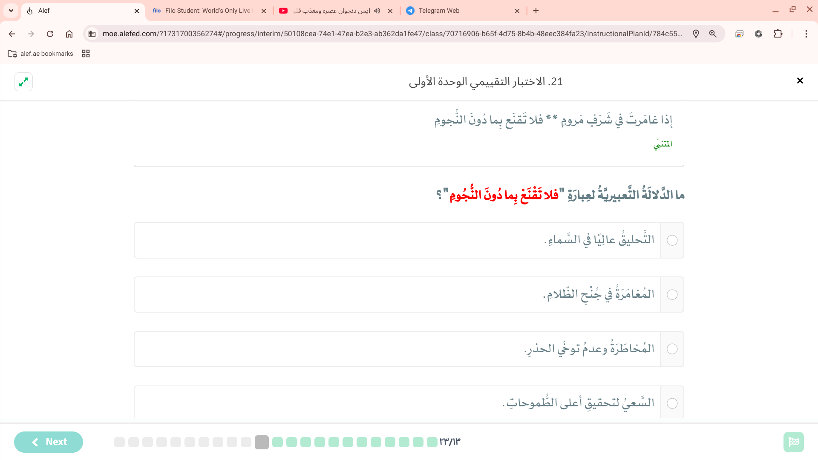Viewport: 818px width, 460px height.
Task: Open the tab search dropdown arrow
Action: tap(11, 11)
